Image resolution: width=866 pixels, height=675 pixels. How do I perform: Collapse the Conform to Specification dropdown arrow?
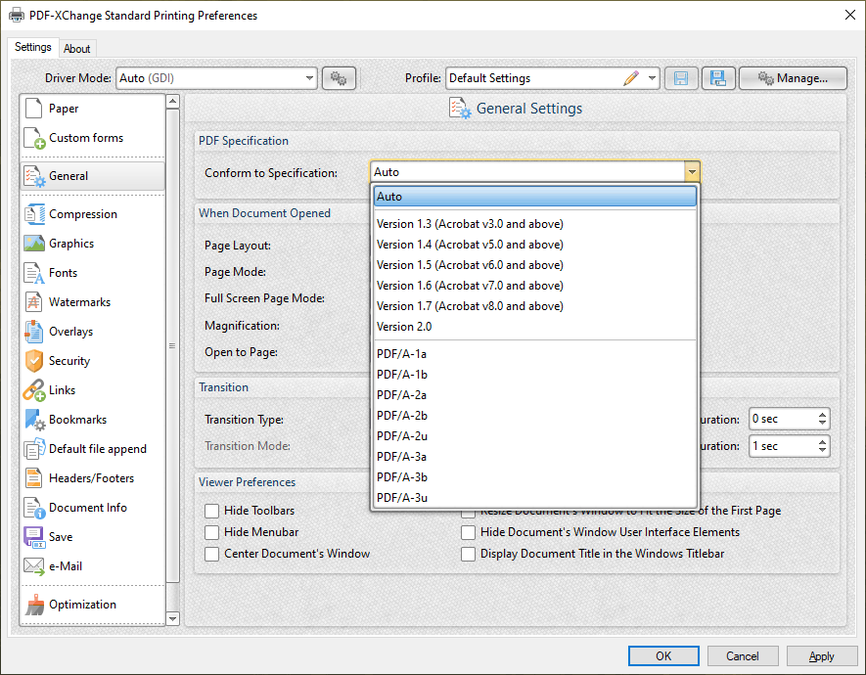point(692,172)
